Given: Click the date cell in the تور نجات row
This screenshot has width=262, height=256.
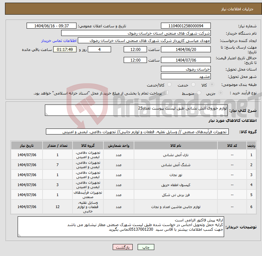Looking at the screenshot, I should [x=27, y=175].
